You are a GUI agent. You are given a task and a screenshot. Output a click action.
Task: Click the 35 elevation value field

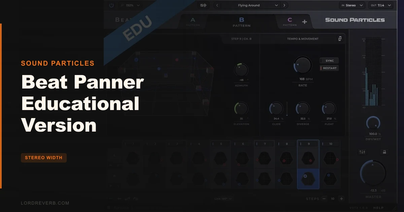241,118
